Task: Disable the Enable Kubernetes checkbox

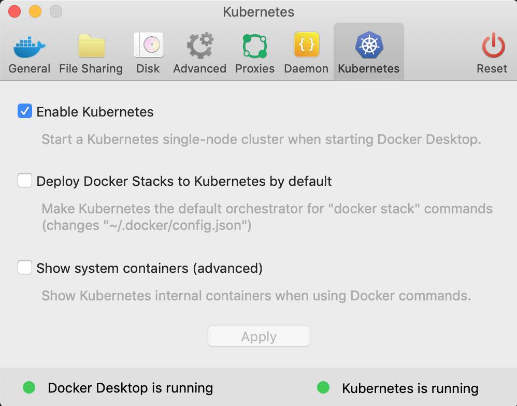Action: (x=24, y=111)
